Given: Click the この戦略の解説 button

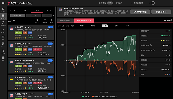Looking at the screenshot, I should (x=140, y=12).
